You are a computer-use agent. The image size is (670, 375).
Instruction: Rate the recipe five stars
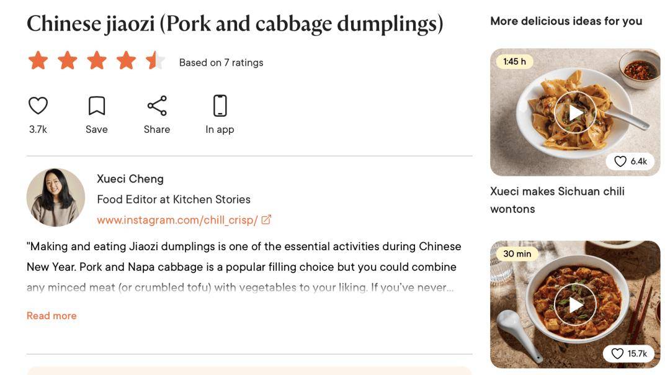point(155,61)
